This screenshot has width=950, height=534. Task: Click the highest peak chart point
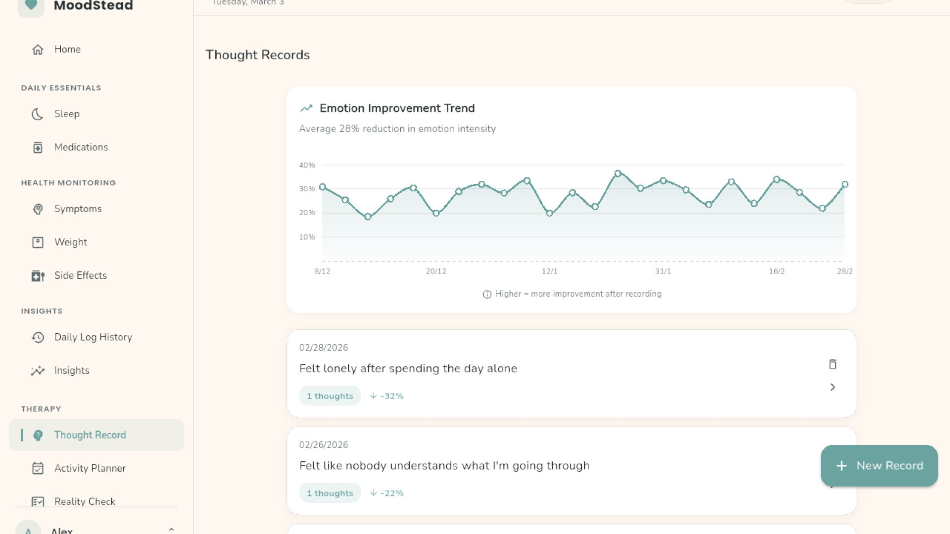(x=617, y=174)
